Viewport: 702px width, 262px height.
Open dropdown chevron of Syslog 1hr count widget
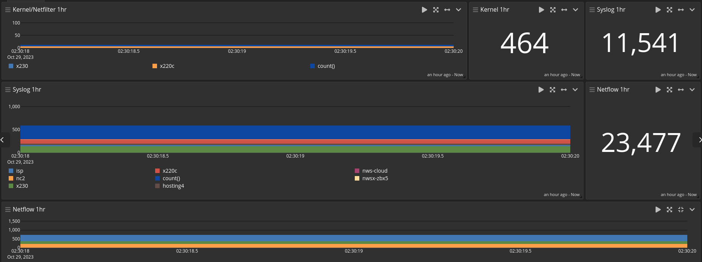(x=692, y=10)
